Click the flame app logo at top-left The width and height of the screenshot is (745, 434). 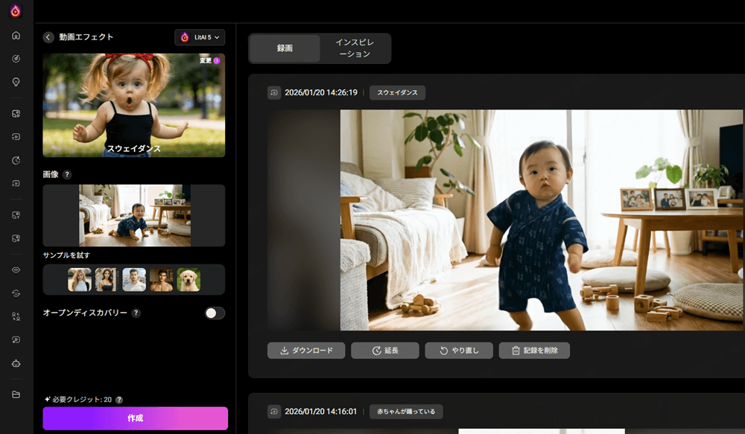pyautogui.click(x=16, y=11)
